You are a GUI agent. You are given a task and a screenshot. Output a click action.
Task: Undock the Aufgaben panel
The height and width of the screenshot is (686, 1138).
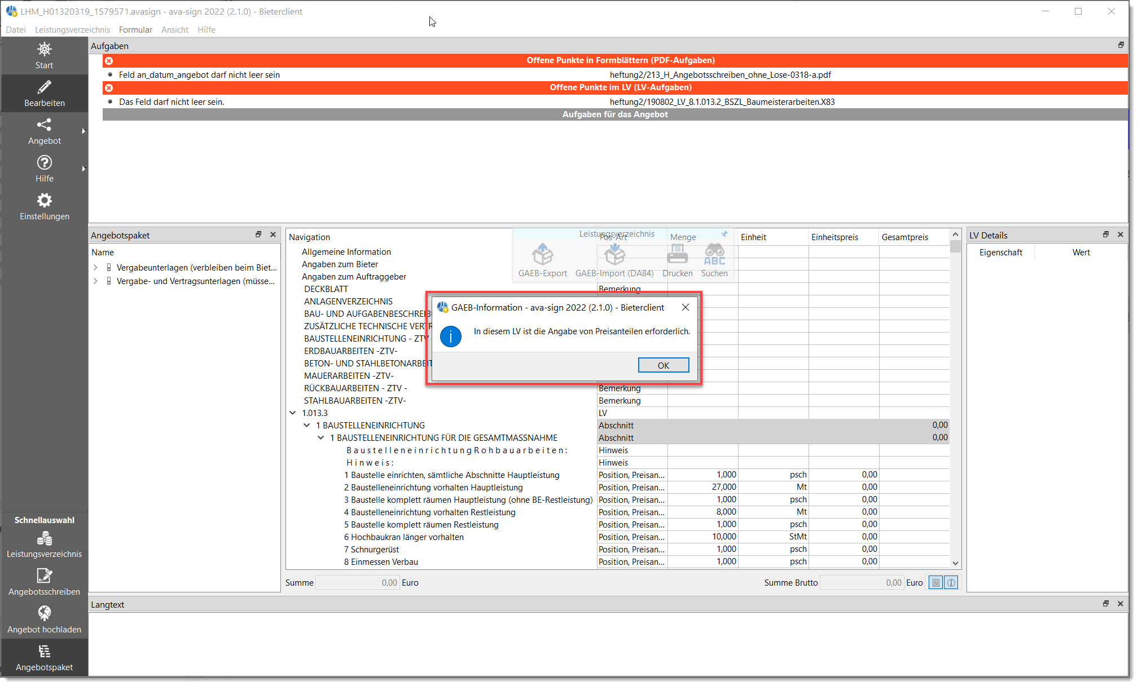[1121, 45]
